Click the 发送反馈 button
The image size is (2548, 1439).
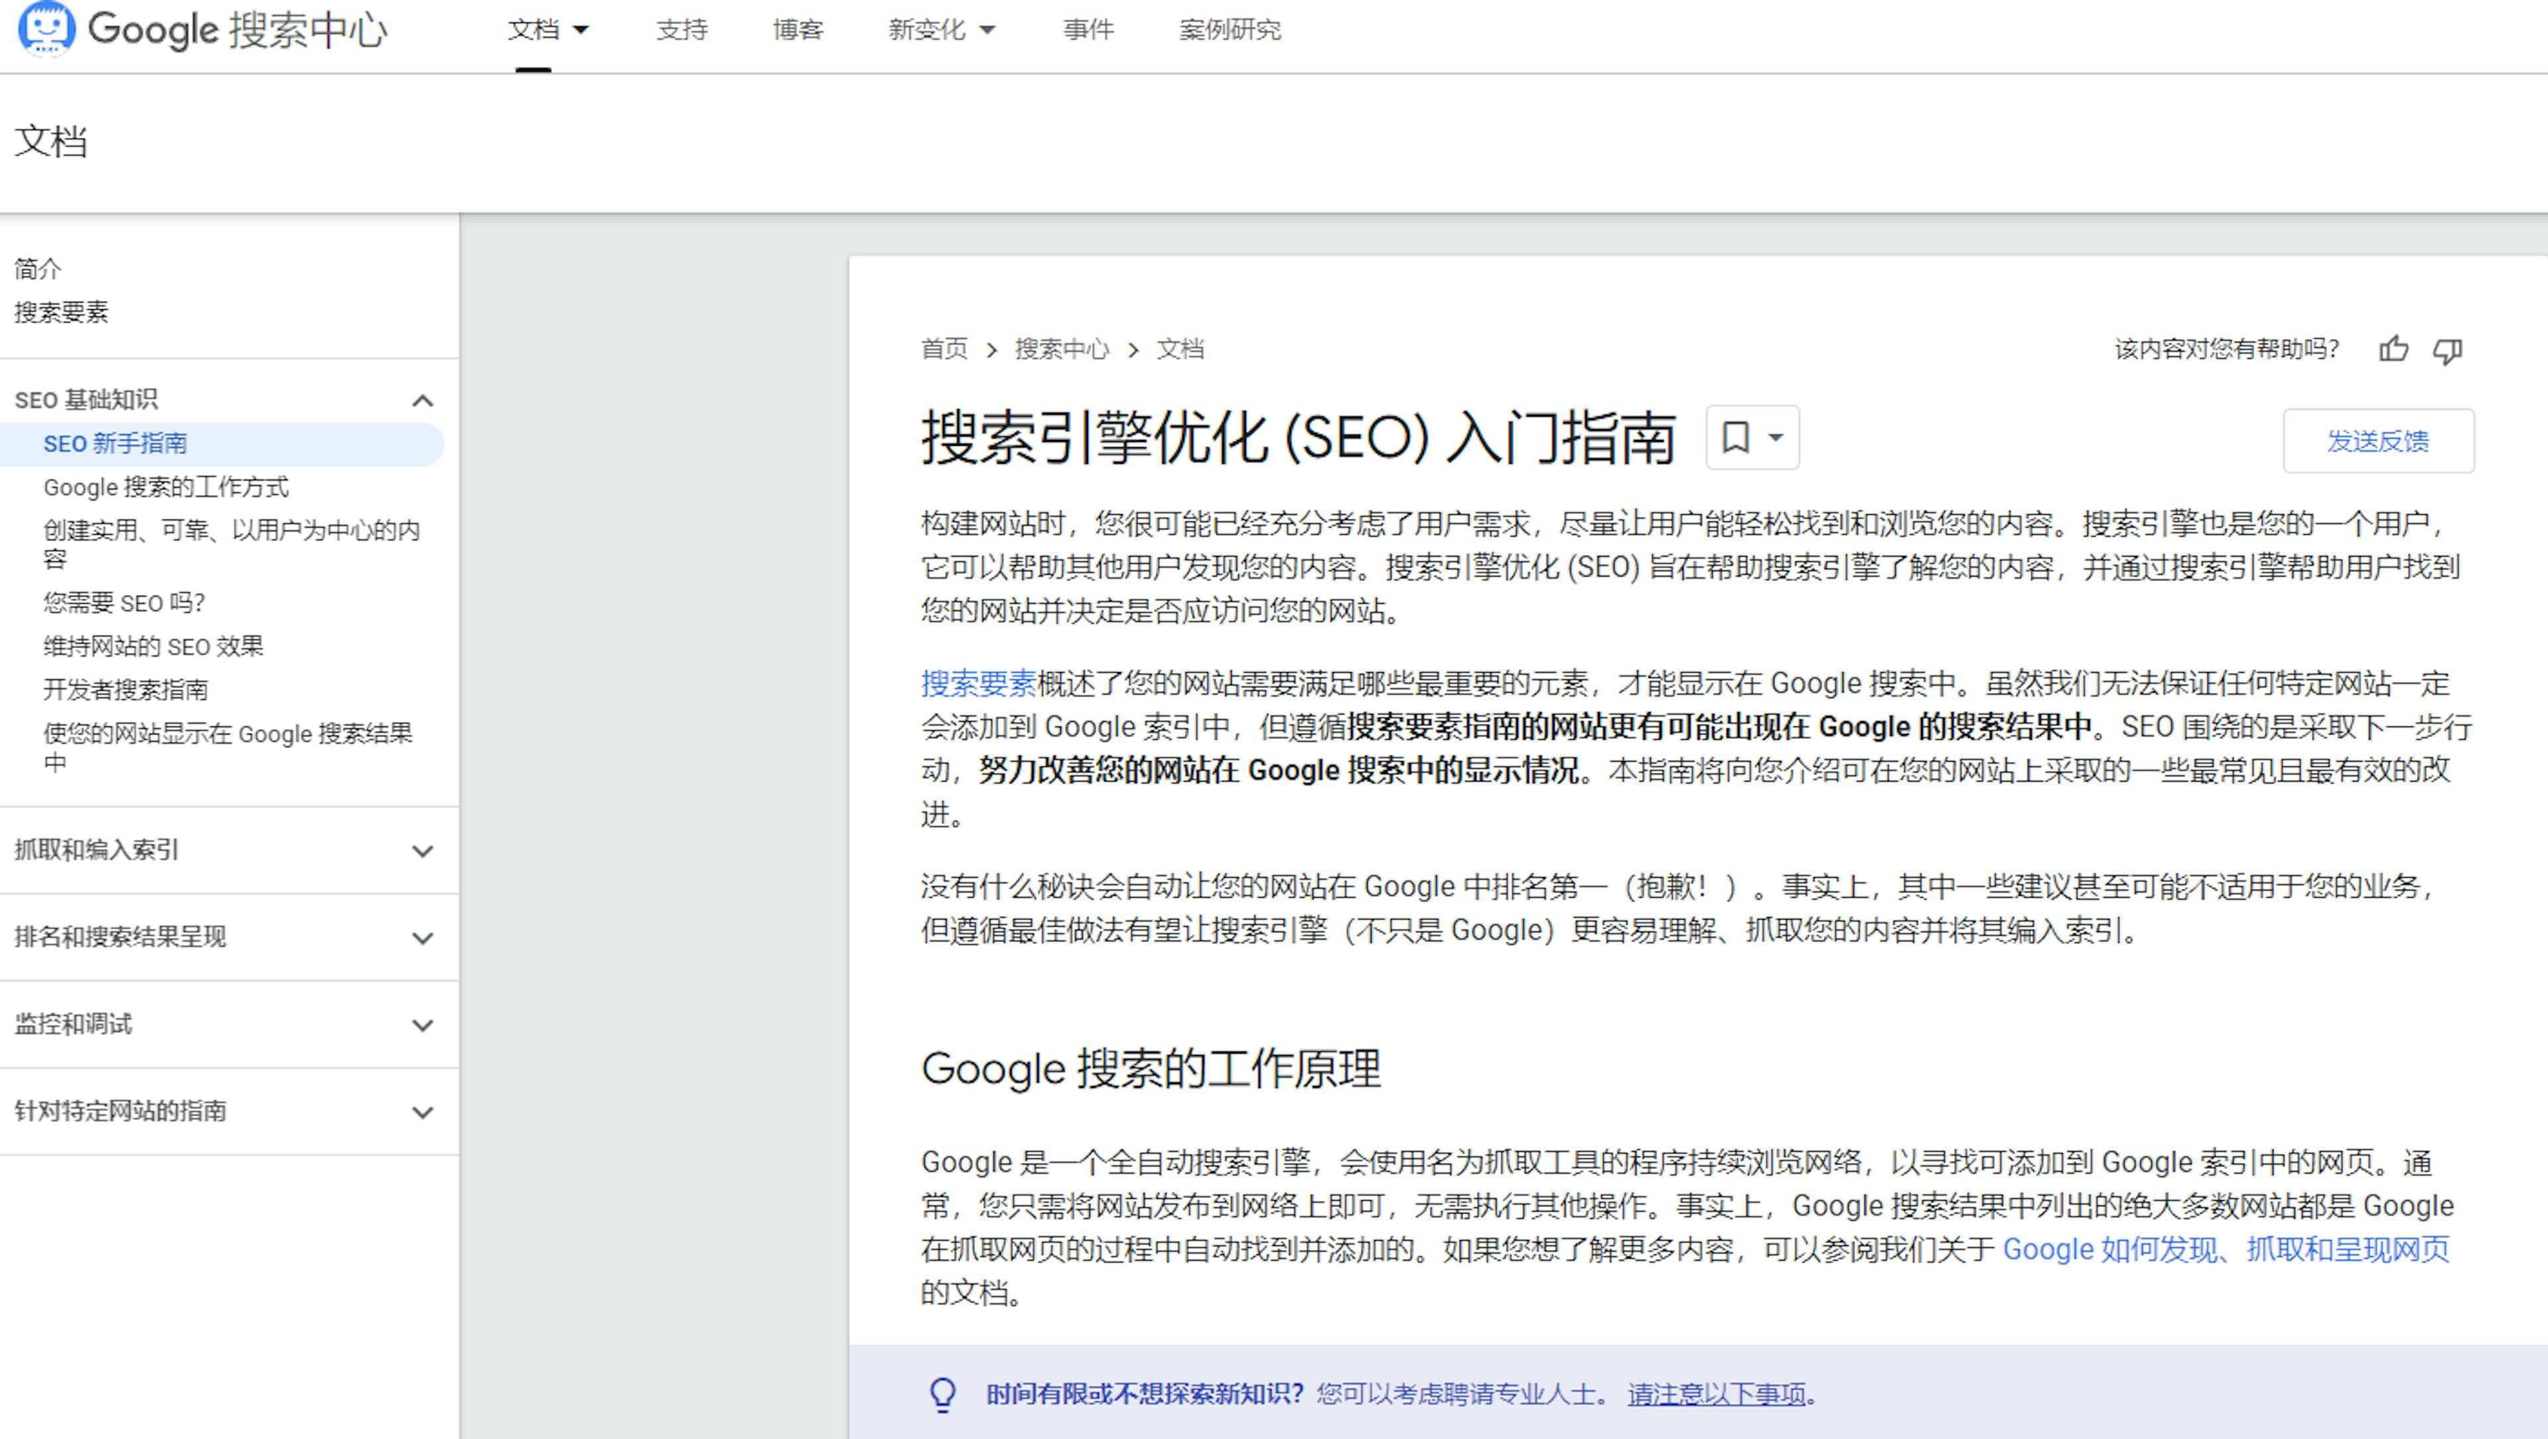pos(2378,441)
